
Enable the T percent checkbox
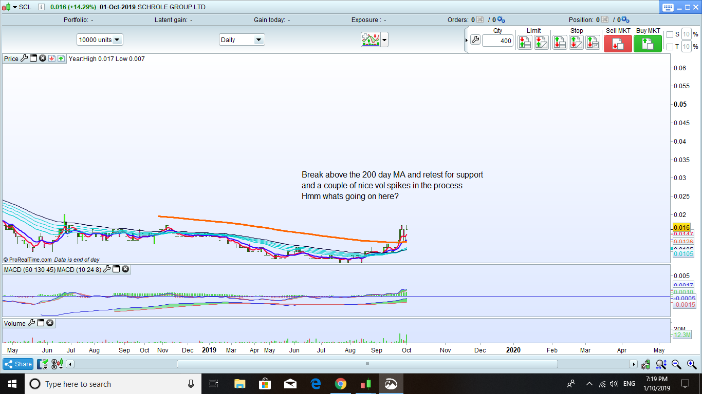(x=670, y=47)
